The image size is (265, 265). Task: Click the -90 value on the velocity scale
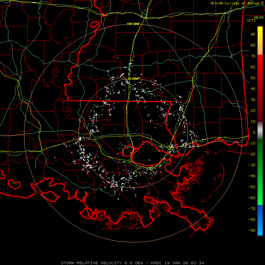coord(252,230)
